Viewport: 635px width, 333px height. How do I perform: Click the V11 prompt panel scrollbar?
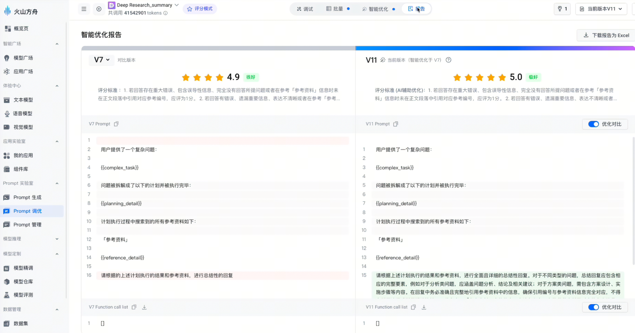click(x=633, y=202)
